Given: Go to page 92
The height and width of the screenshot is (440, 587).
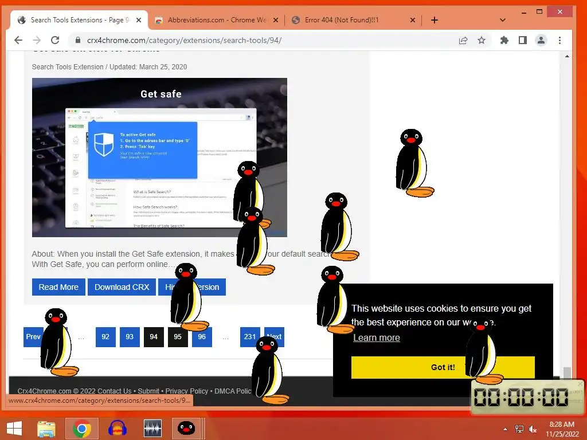Looking at the screenshot, I should pos(105,337).
